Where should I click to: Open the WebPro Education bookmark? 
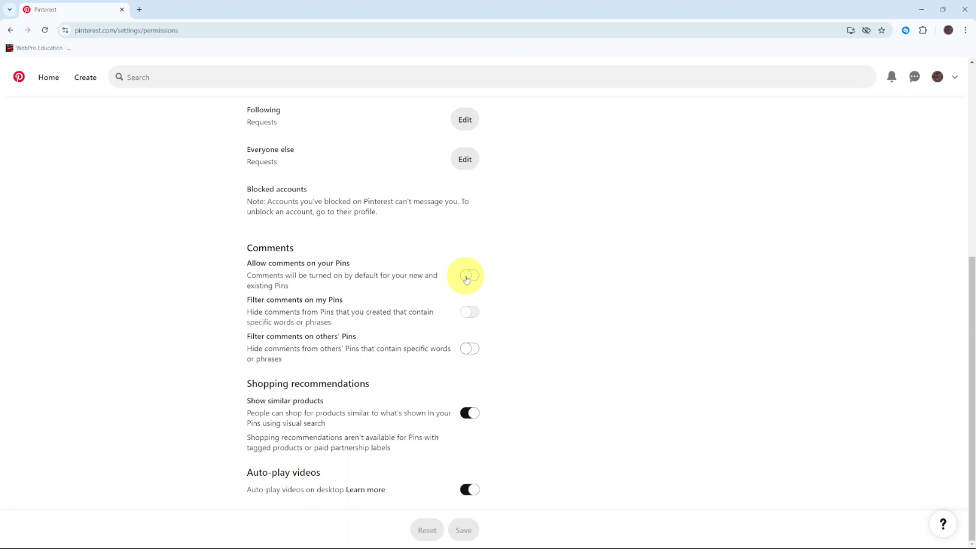(x=38, y=48)
